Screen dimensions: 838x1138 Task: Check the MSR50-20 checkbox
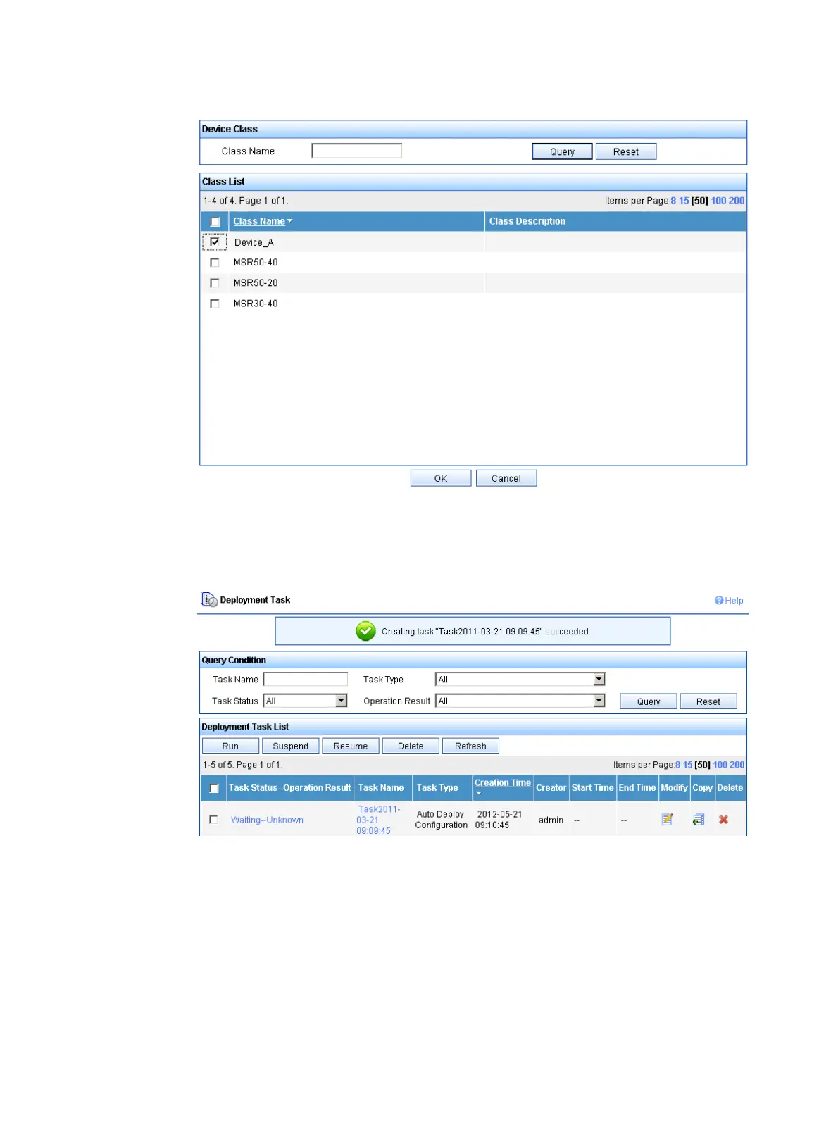point(215,282)
